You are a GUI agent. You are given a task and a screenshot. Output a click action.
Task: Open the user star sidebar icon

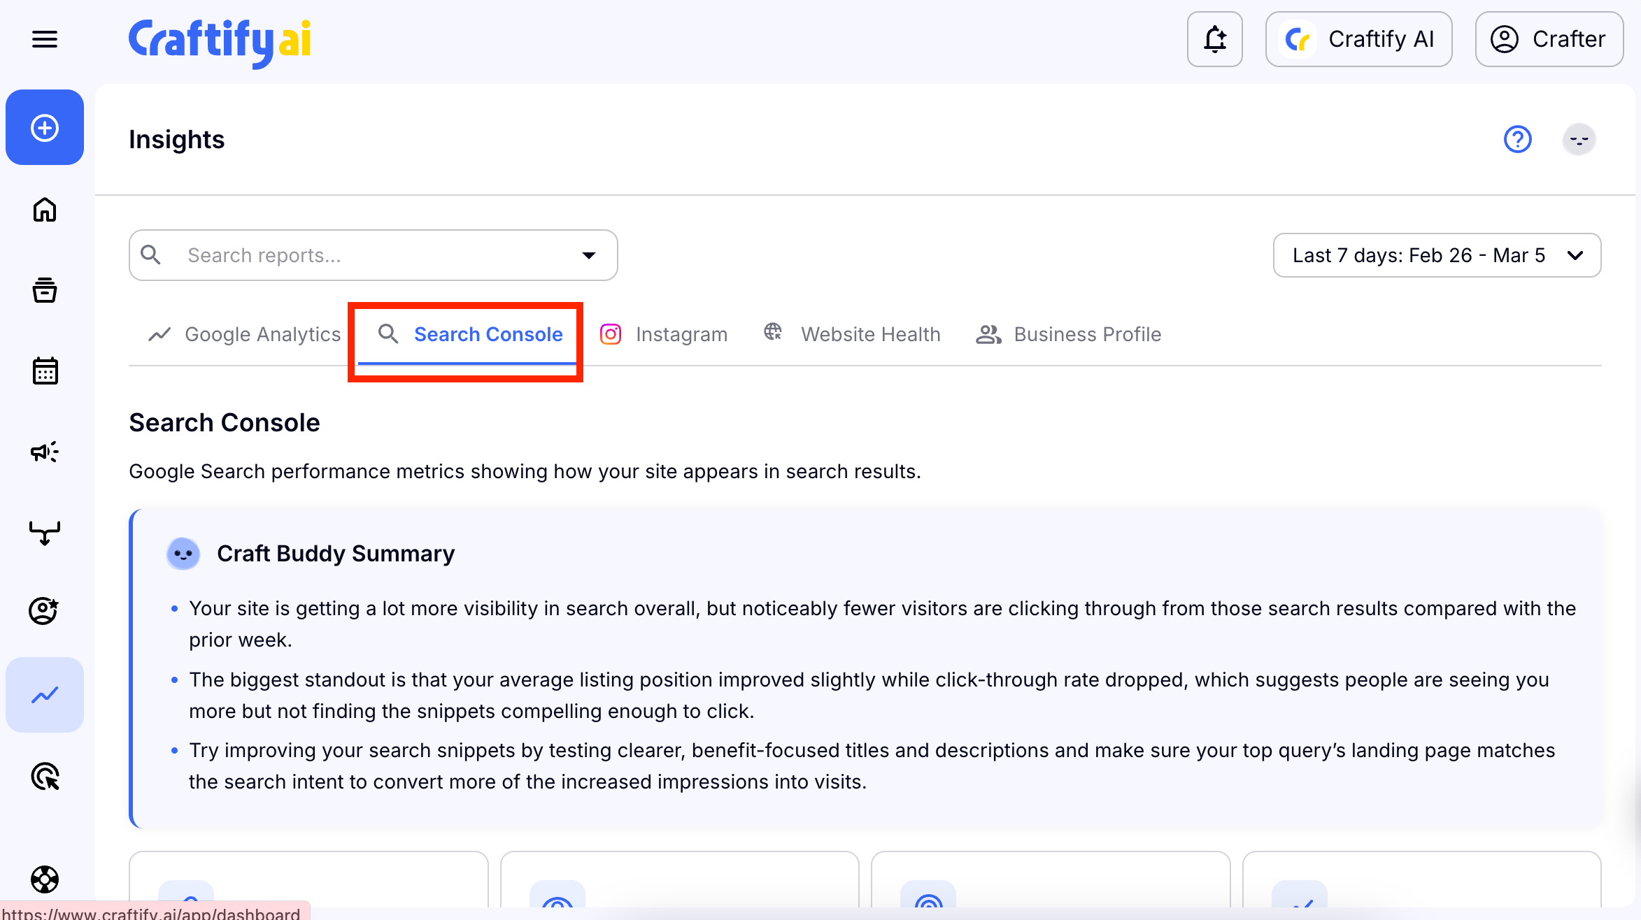pos(45,610)
